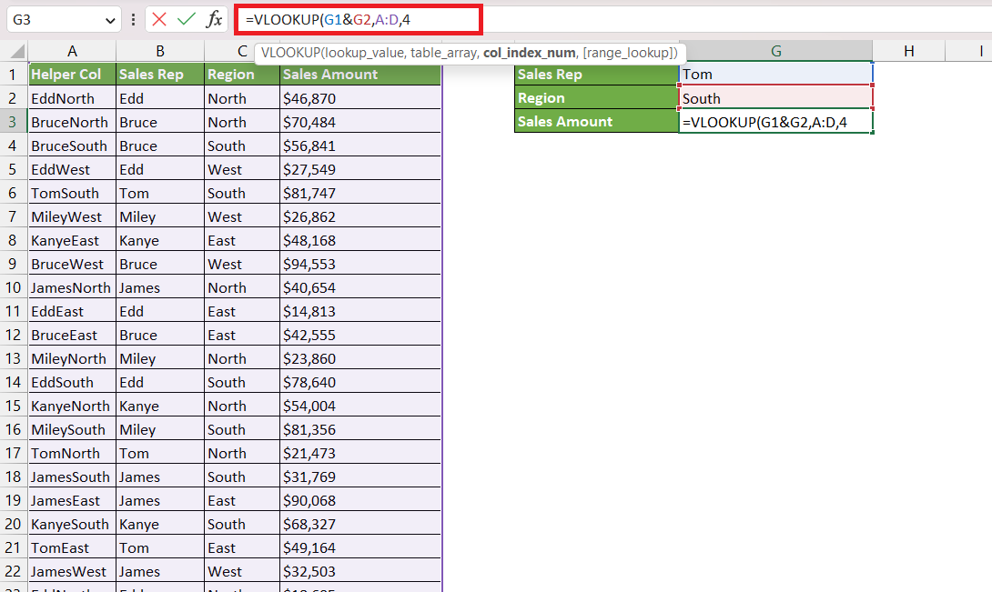Select all cells via corner triangle
992x592 pixels.
tap(16, 51)
